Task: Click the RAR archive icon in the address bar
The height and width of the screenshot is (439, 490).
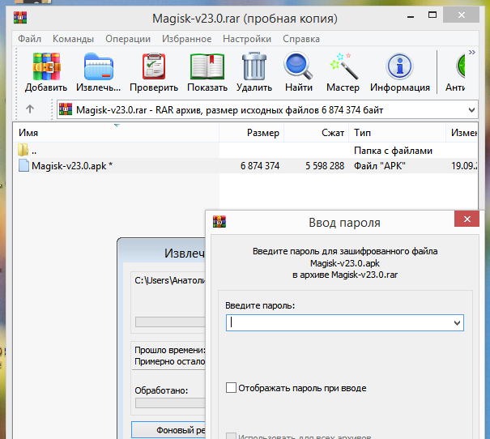Action: [x=66, y=109]
